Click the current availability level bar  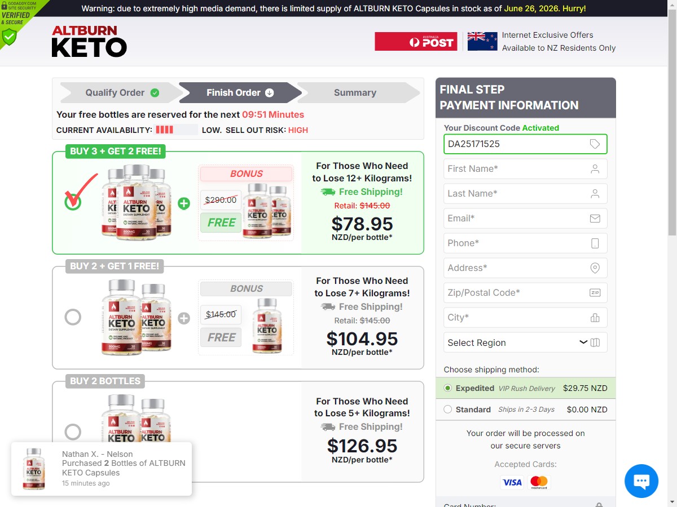[177, 130]
